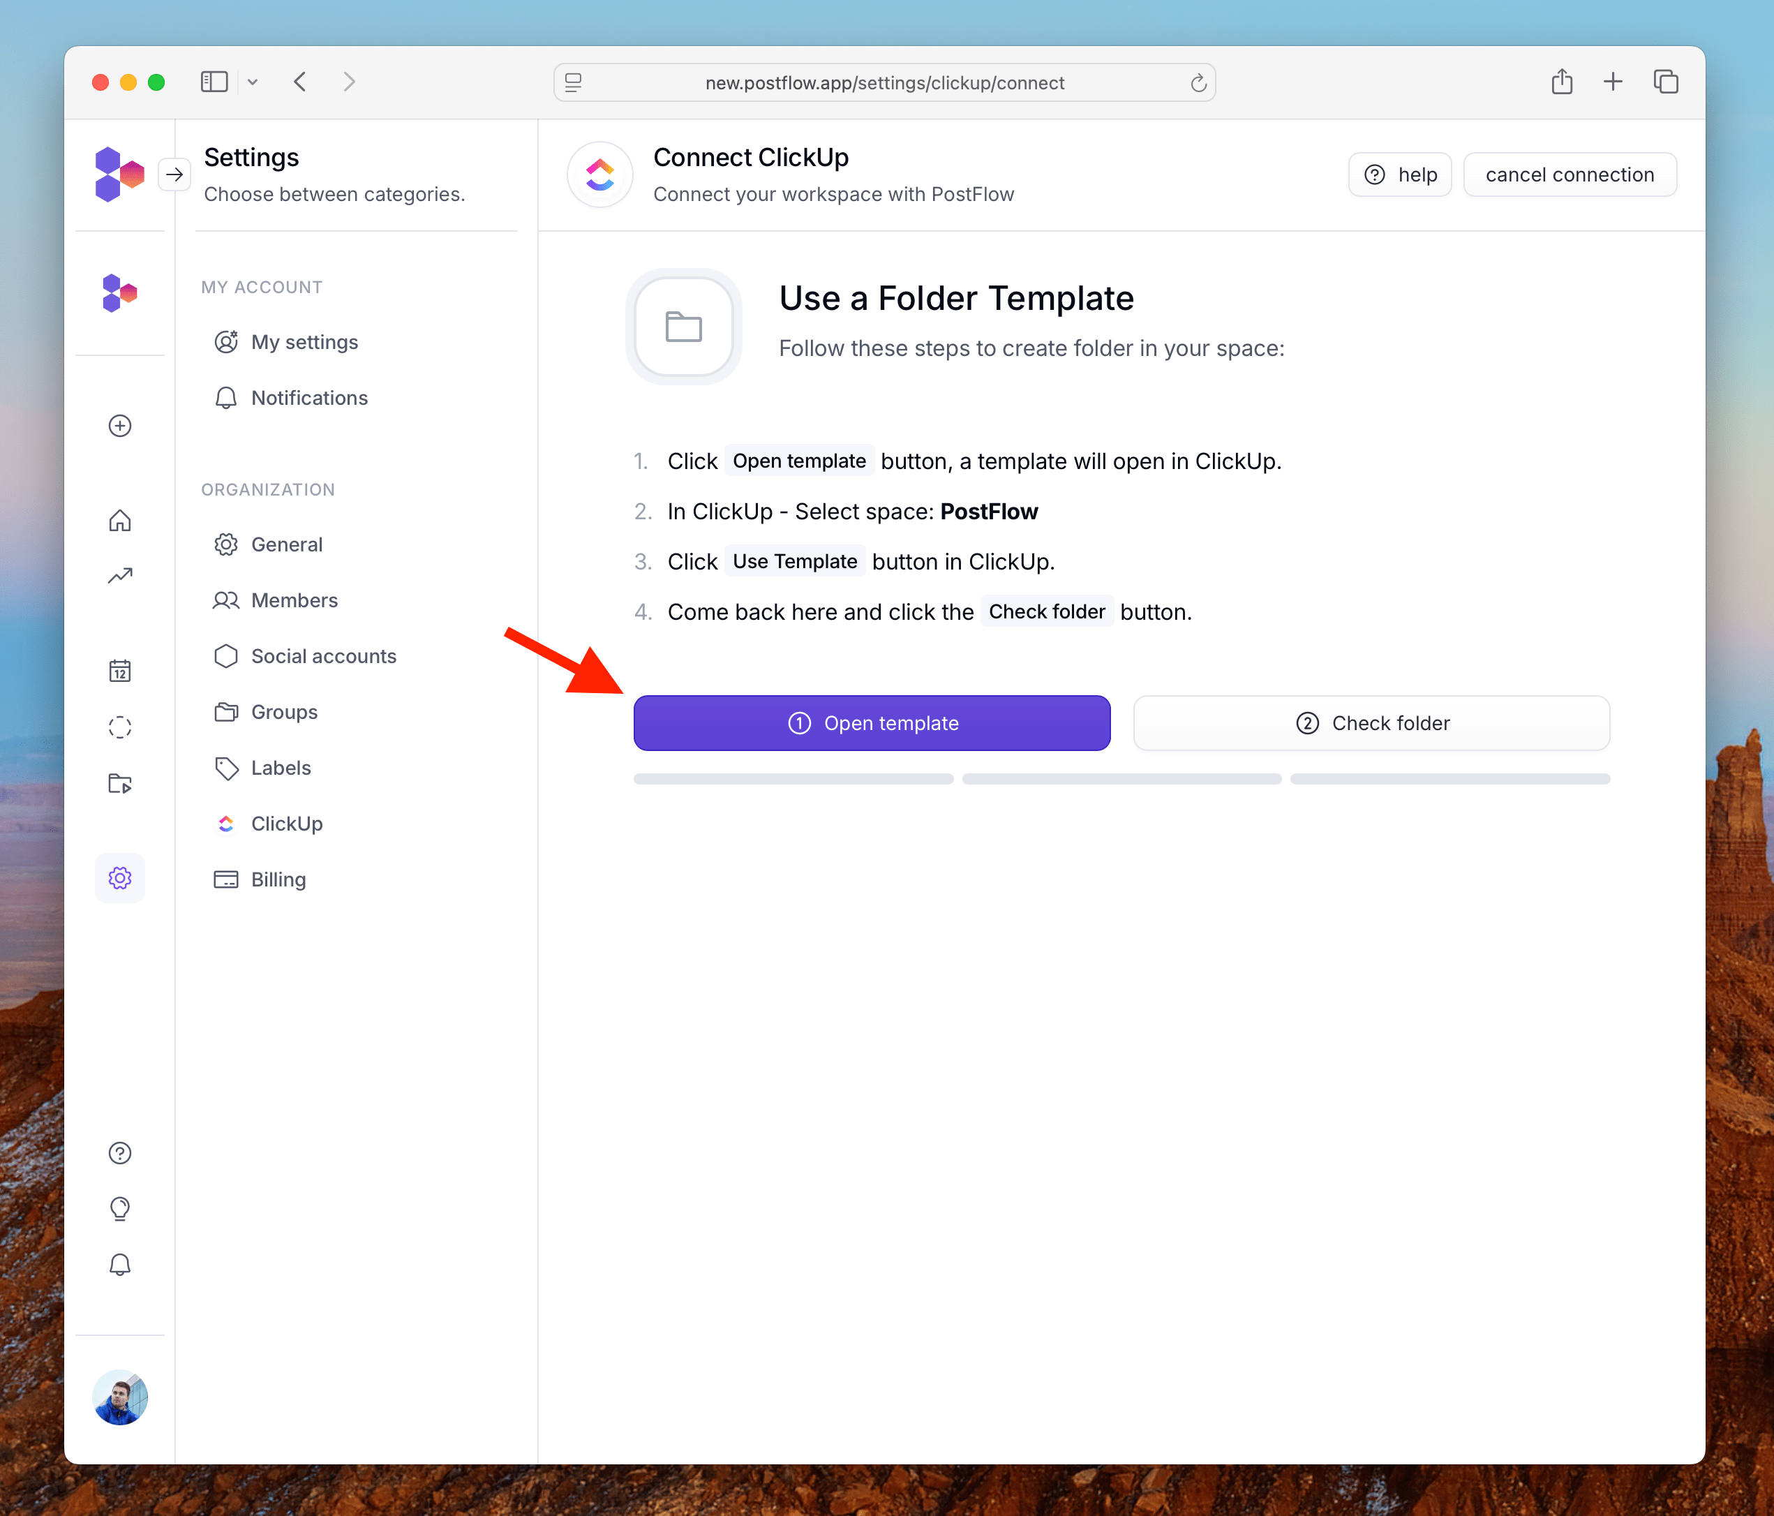
Task: Open Billing settings category
Action: (277, 879)
